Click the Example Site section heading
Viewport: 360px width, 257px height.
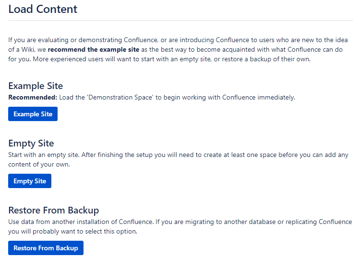tap(36, 86)
